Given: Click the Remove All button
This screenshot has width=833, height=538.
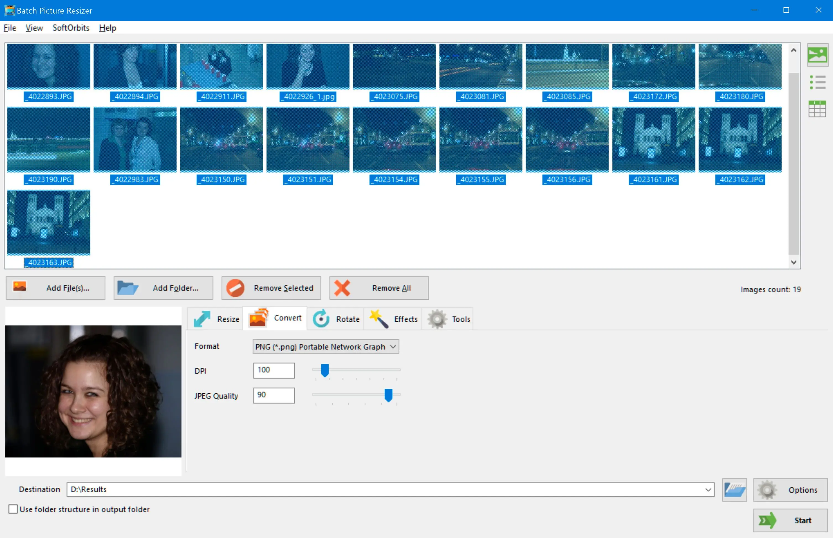Looking at the screenshot, I should point(377,288).
